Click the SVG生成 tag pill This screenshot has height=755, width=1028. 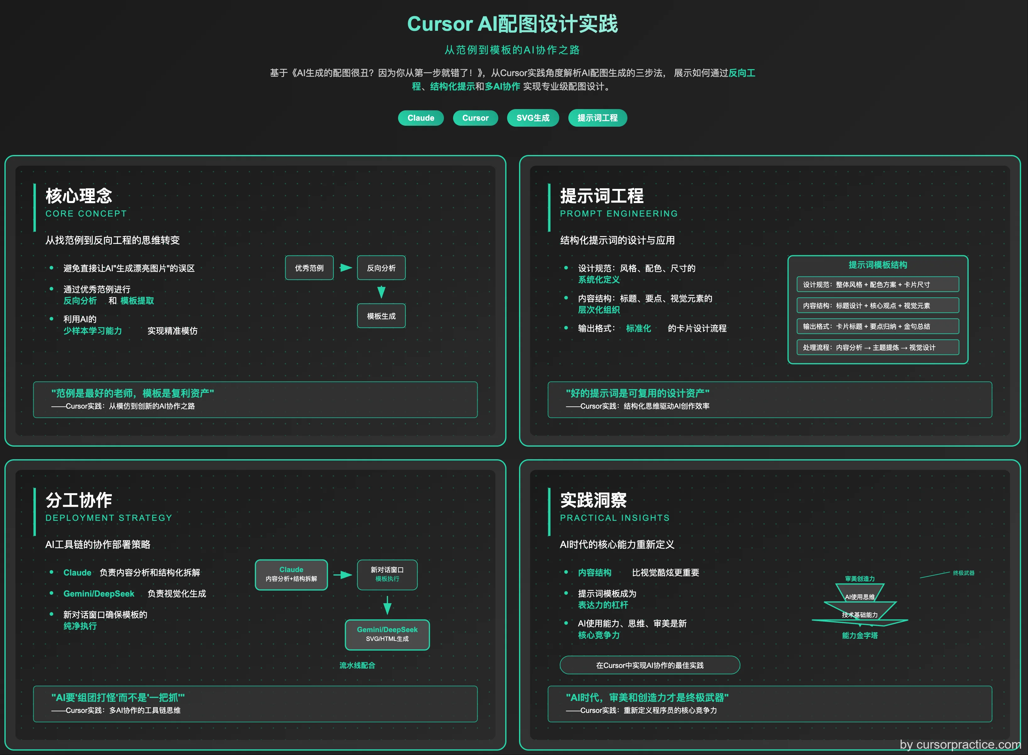pyautogui.click(x=533, y=118)
